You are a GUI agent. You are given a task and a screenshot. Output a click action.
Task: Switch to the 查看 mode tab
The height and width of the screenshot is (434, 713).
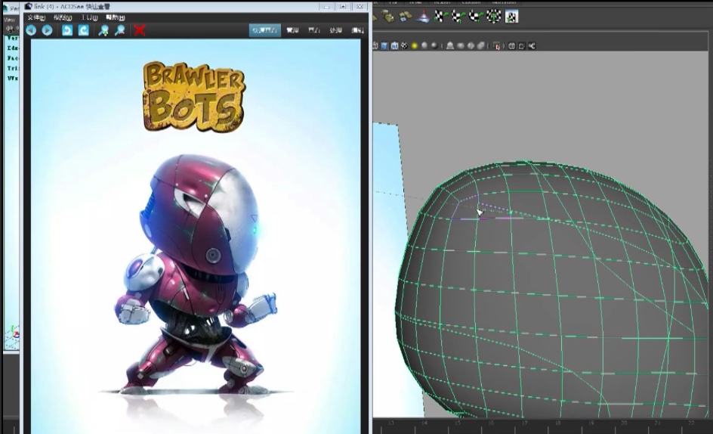tap(314, 30)
